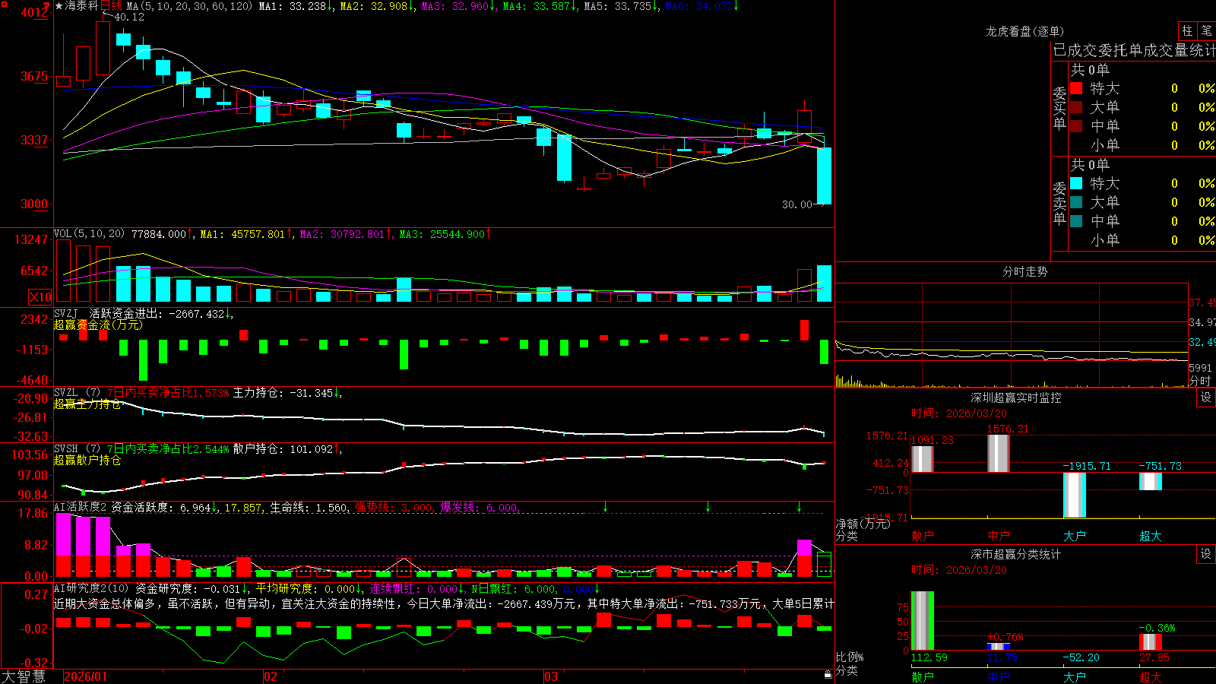Image resolution: width=1216 pixels, height=684 pixels.
Task: Click the 深市超赢分类统计 panel title
Action: 1016,554
